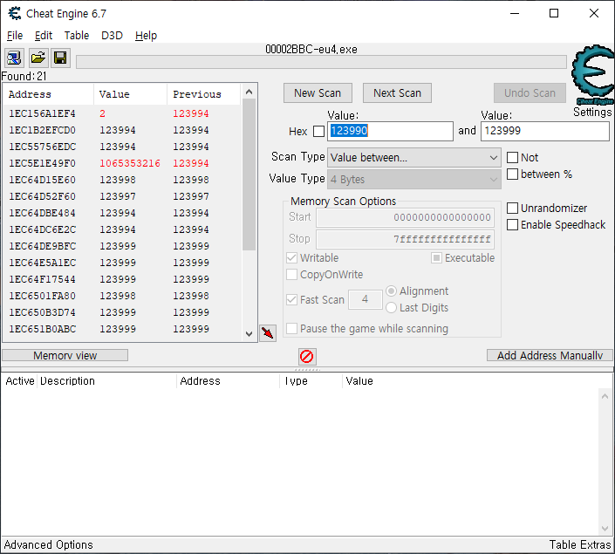Open Table Extras
The image size is (615, 554).
coord(580,544)
